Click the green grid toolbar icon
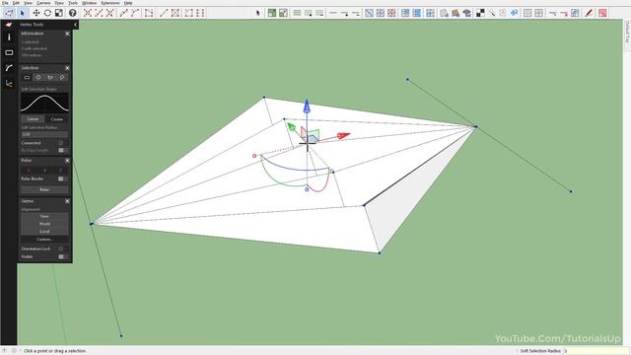The image size is (631, 355). [x=272, y=13]
